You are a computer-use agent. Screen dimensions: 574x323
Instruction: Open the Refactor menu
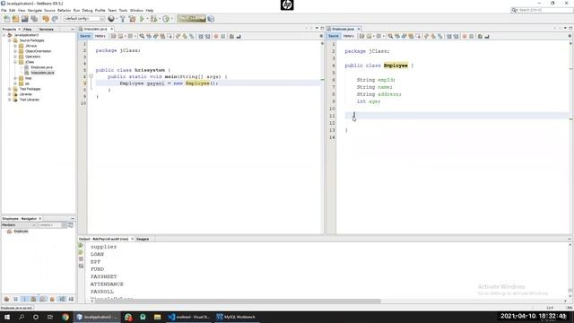[64, 10]
